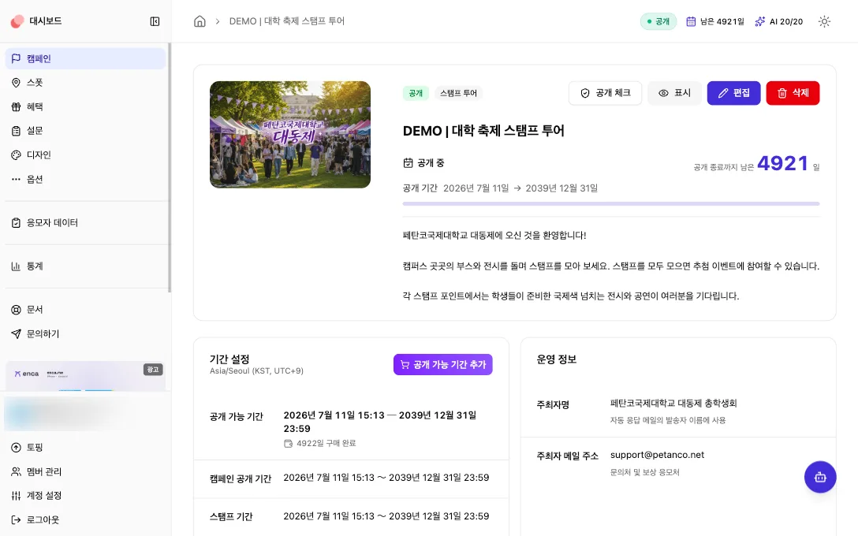
Task: Click timezone text Asia/Seoul (KST, UTC+9)
Action: point(256,370)
